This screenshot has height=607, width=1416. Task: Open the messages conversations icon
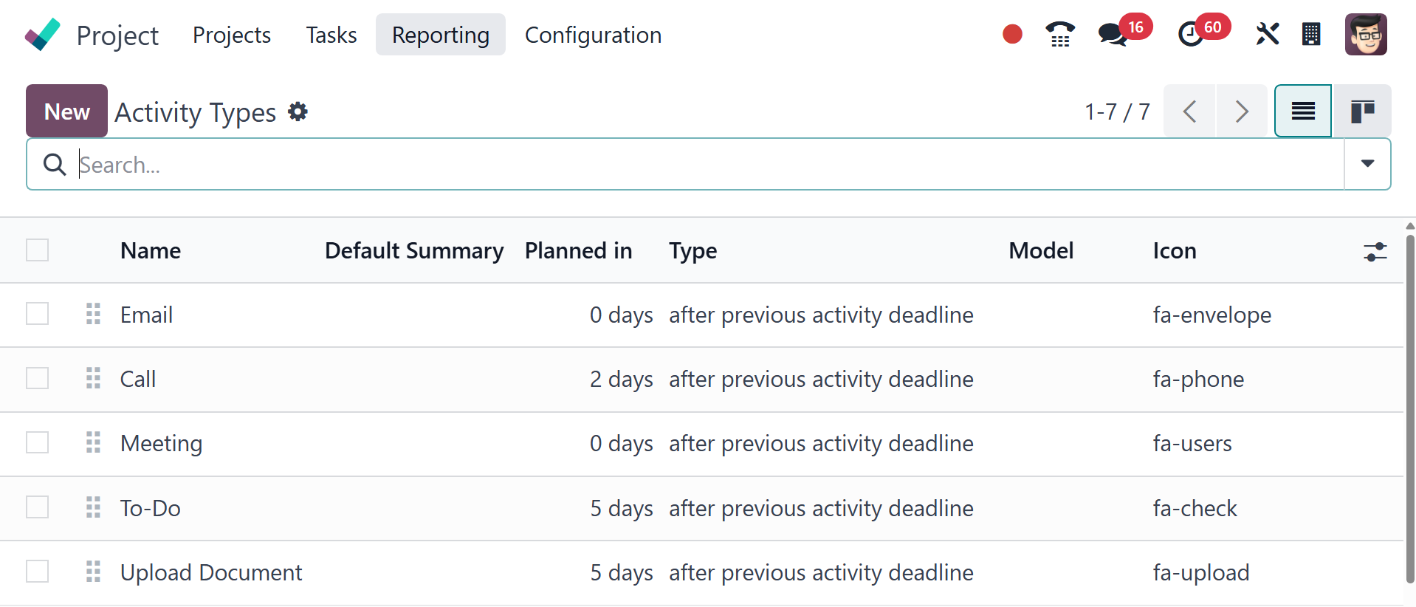pyautogui.click(x=1112, y=34)
